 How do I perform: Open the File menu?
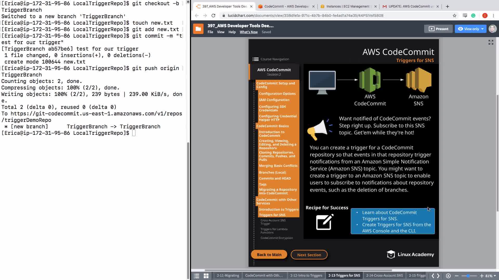point(210,32)
